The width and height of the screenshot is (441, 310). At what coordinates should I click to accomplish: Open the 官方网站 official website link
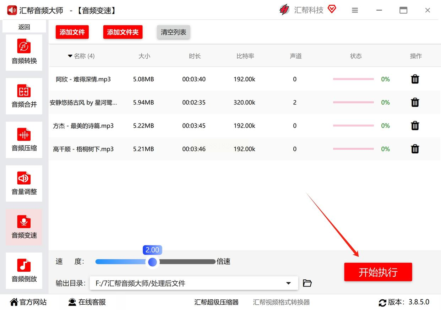pyautogui.click(x=28, y=302)
